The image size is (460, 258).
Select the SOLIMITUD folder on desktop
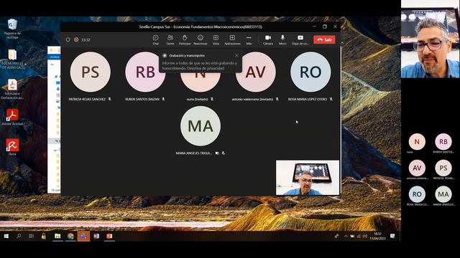(x=12, y=59)
